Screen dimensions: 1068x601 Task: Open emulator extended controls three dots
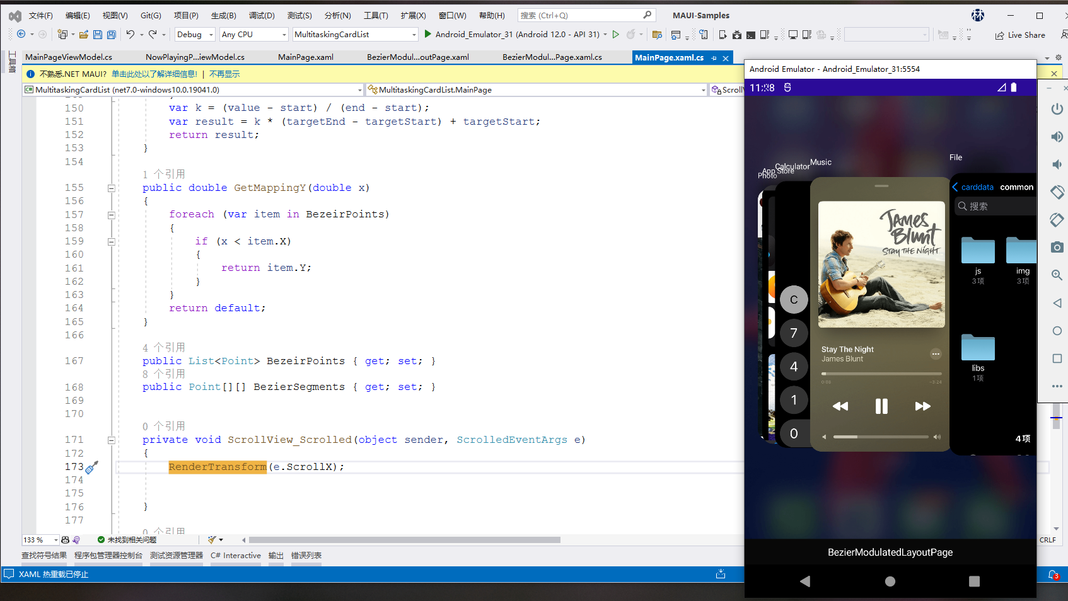click(1057, 386)
